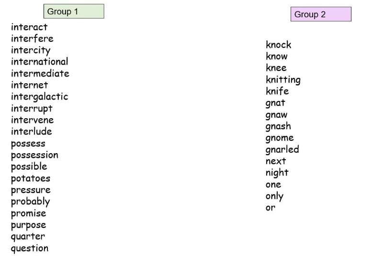Click on the word "knife"
Screen dimensions: 373x256
[277, 91]
